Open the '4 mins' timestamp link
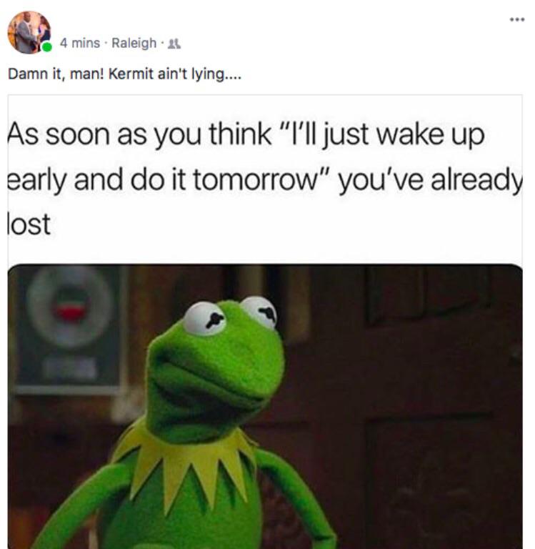535x549 pixels. 80,43
